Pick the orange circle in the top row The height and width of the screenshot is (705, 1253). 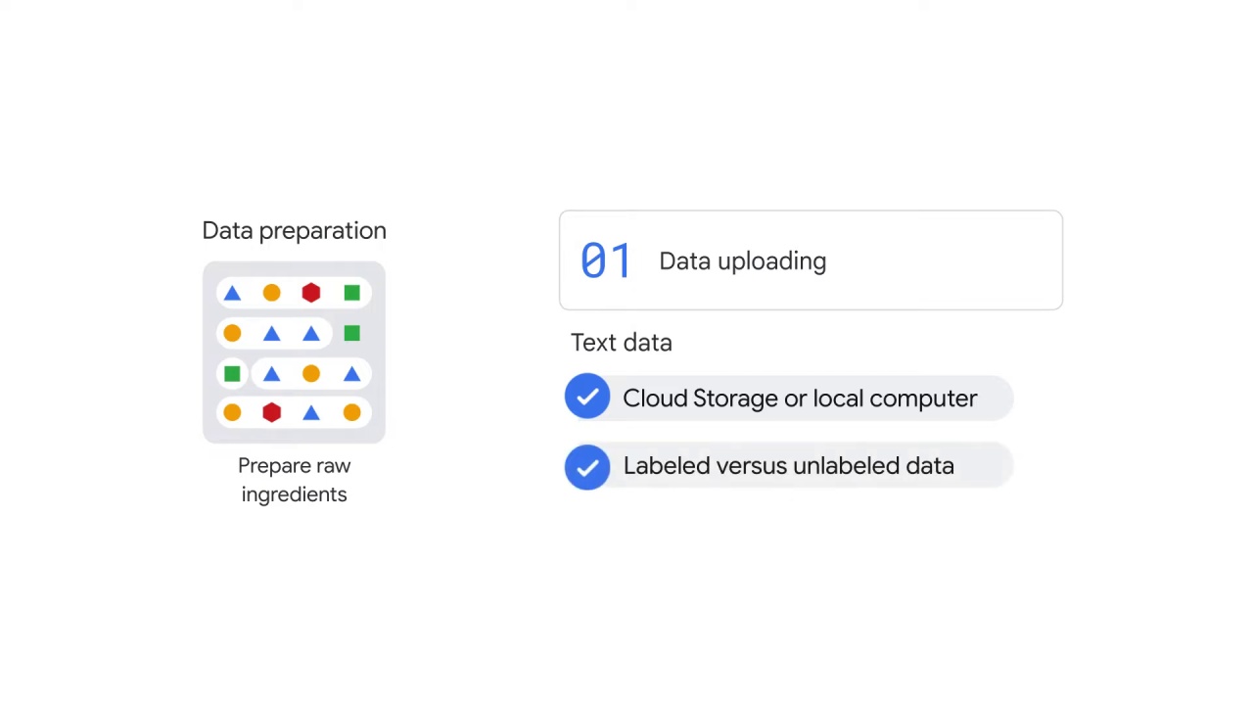(x=271, y=293)
